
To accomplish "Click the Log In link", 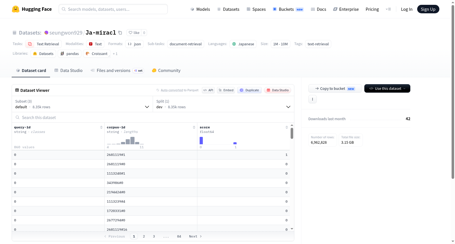I will coord(407,9).
